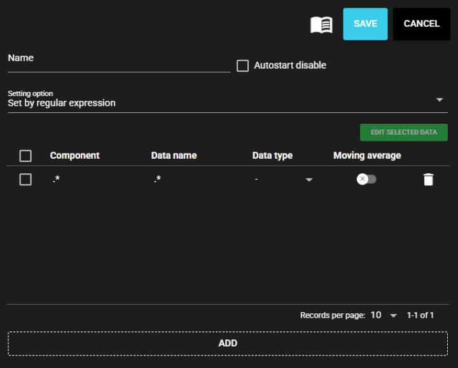This screenshot has width=458, height=368.
Task: Open the Data type dropdown in the row
Action: tap(309, 180)
